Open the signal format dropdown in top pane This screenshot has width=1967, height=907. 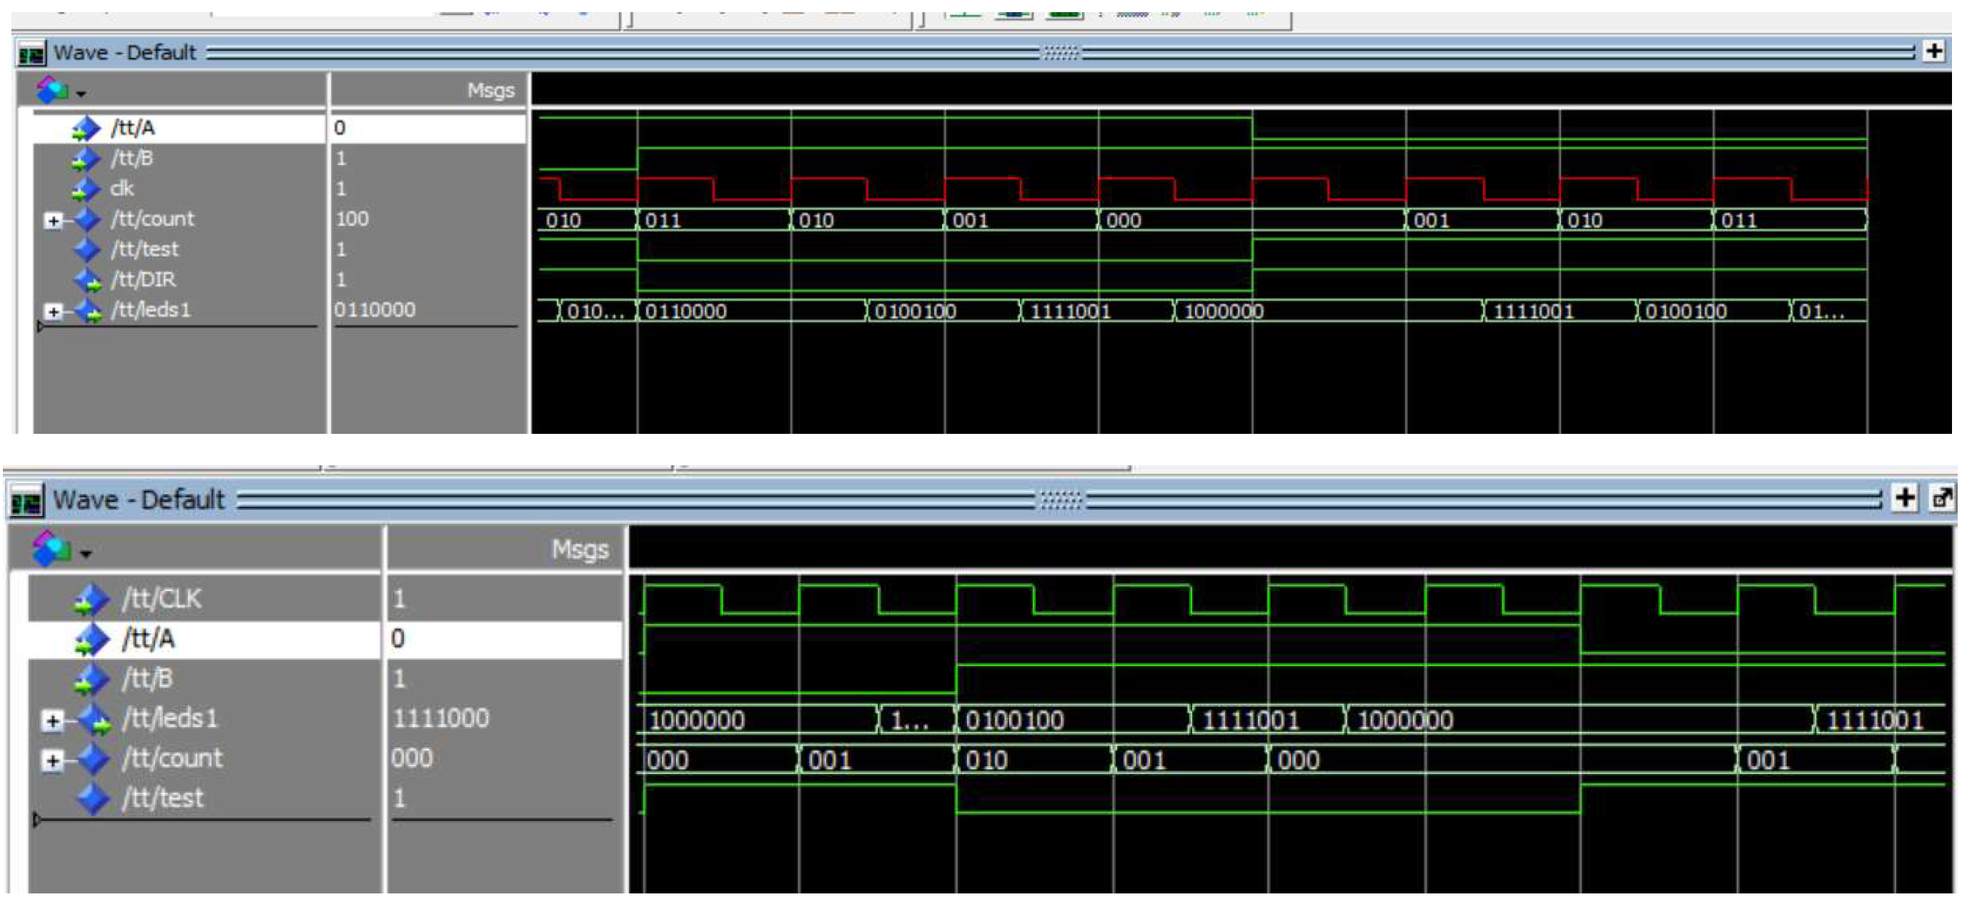tap(81, 94)
